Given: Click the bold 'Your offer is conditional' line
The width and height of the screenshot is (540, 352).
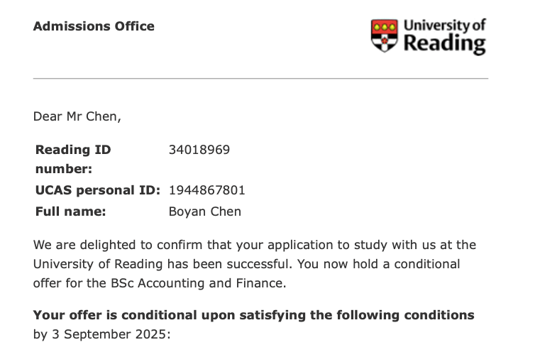Looking at the screenshot, I should pos(253,314).
